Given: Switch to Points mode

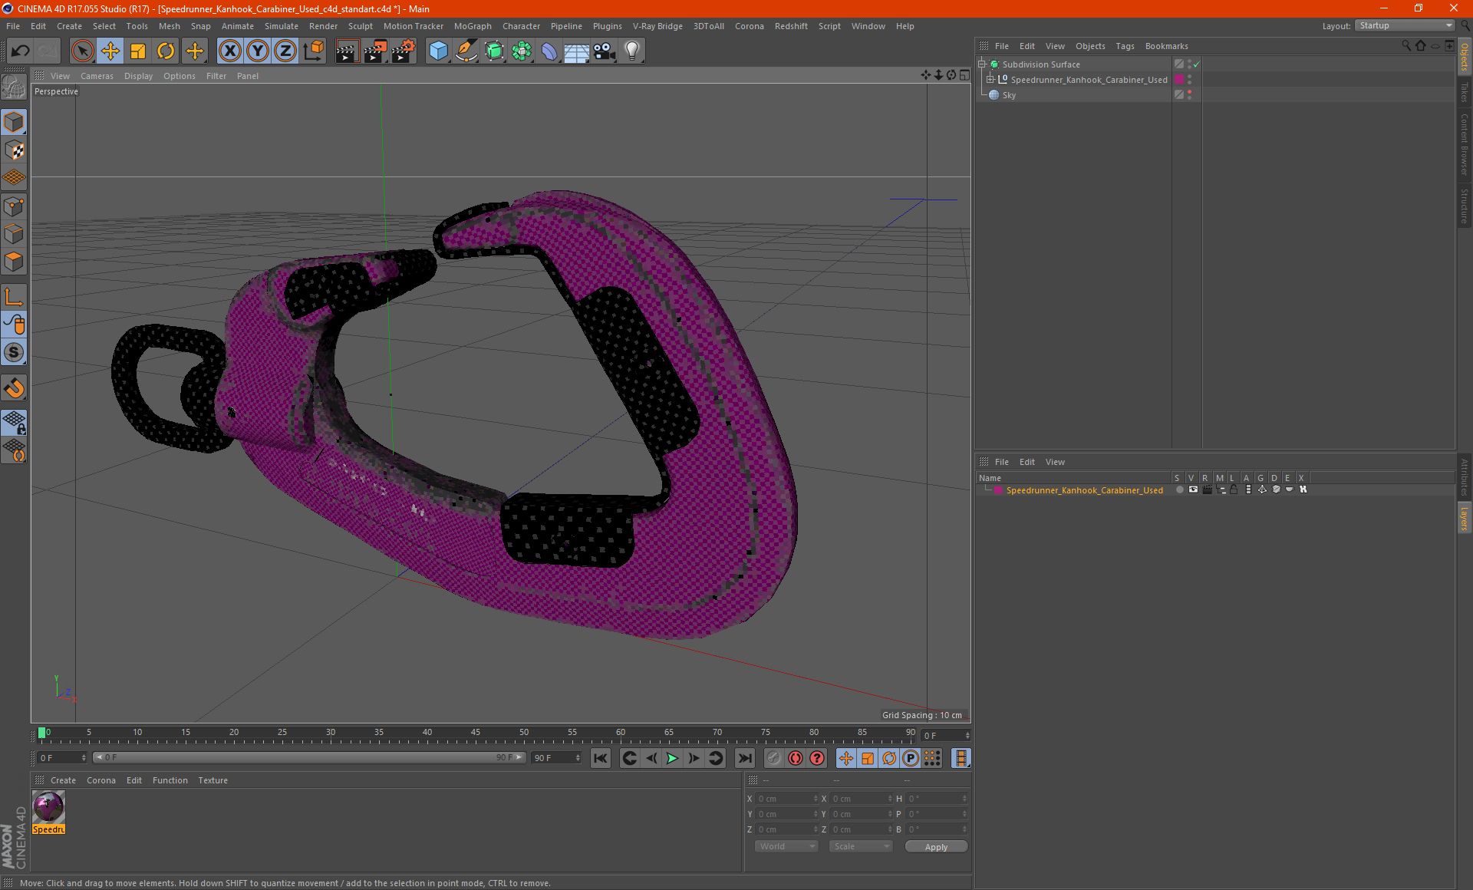Looking at the screenshot, I should click(x=14, y=206).
